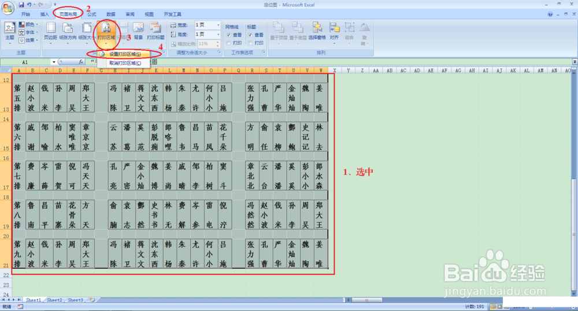Image resolution: width=578 pixels, height=311 pixels.
Task: Select the Sheet1 tab
Action: pyautogui.click(x=34, y=300)
